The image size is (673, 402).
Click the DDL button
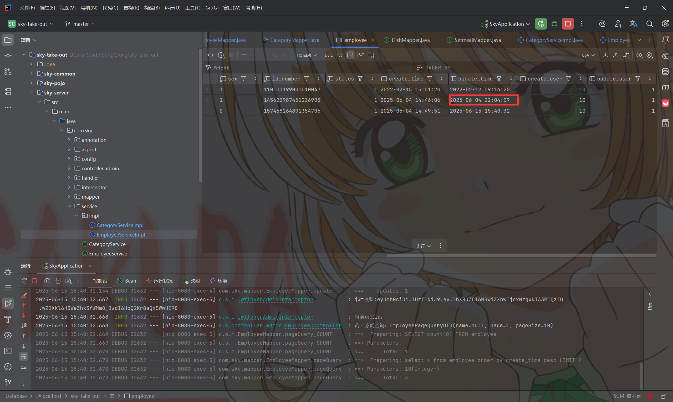328,55
